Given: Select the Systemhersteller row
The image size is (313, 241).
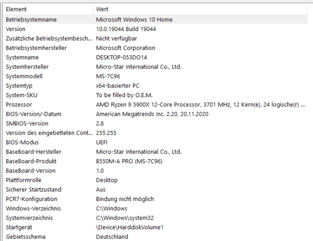Looking at the screenshot, I should [156, 67].
